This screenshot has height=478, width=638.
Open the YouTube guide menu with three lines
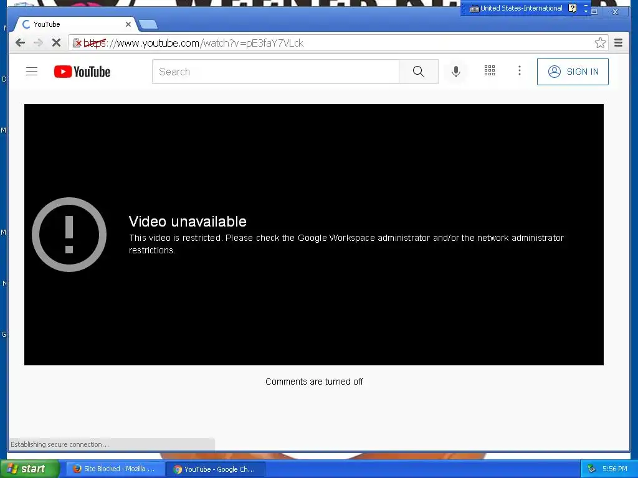(32, 72)
